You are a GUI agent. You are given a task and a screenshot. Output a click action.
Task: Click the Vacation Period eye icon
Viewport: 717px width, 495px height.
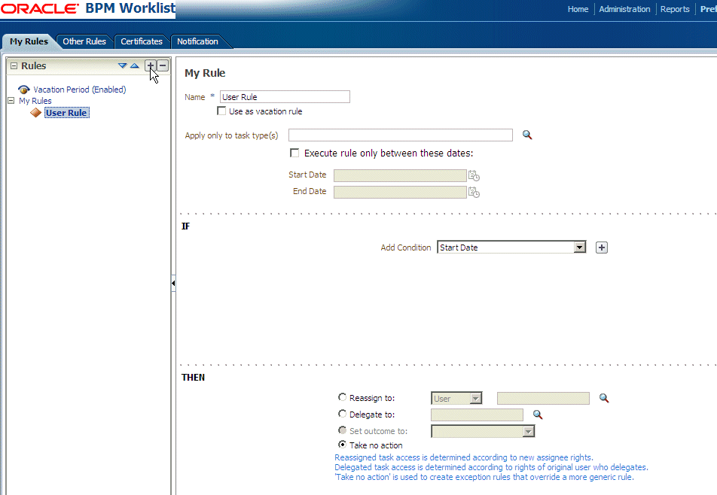click(x=24, y=90)
